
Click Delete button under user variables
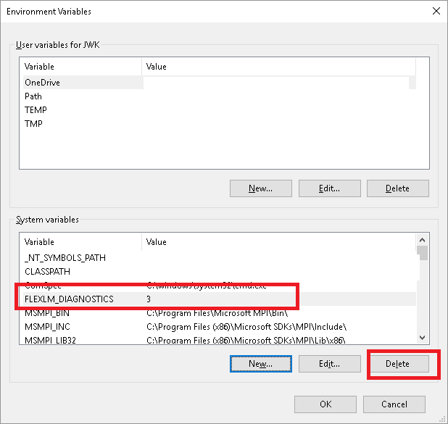pyautogui.click(x=397, y=188)
